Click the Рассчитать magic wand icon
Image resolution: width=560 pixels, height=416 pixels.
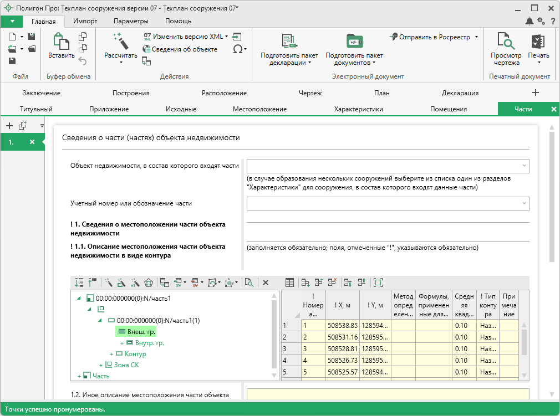tap(120, 42)
